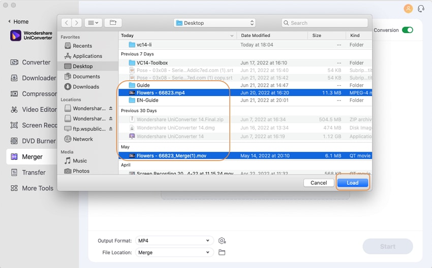
Task: Create a new folder in dialog
Action: [x=113, y=23]
